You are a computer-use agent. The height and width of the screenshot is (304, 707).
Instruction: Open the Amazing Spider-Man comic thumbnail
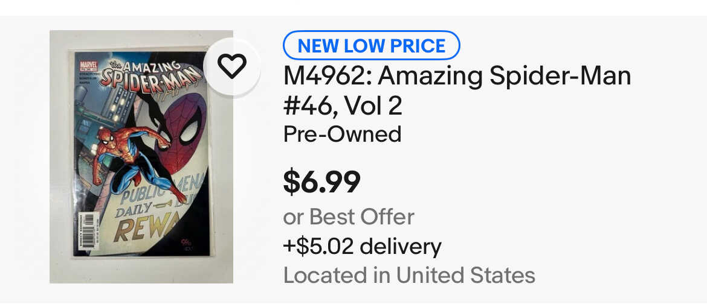click(141, 157)
